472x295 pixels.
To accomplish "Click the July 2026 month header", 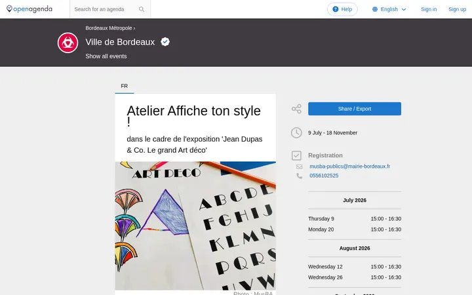I will tap(355, 200).
